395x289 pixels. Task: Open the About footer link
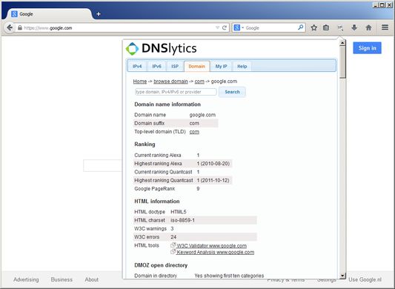coord(91,279)
